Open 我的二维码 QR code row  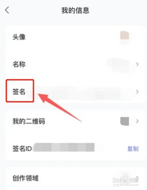tap(75, 121)
